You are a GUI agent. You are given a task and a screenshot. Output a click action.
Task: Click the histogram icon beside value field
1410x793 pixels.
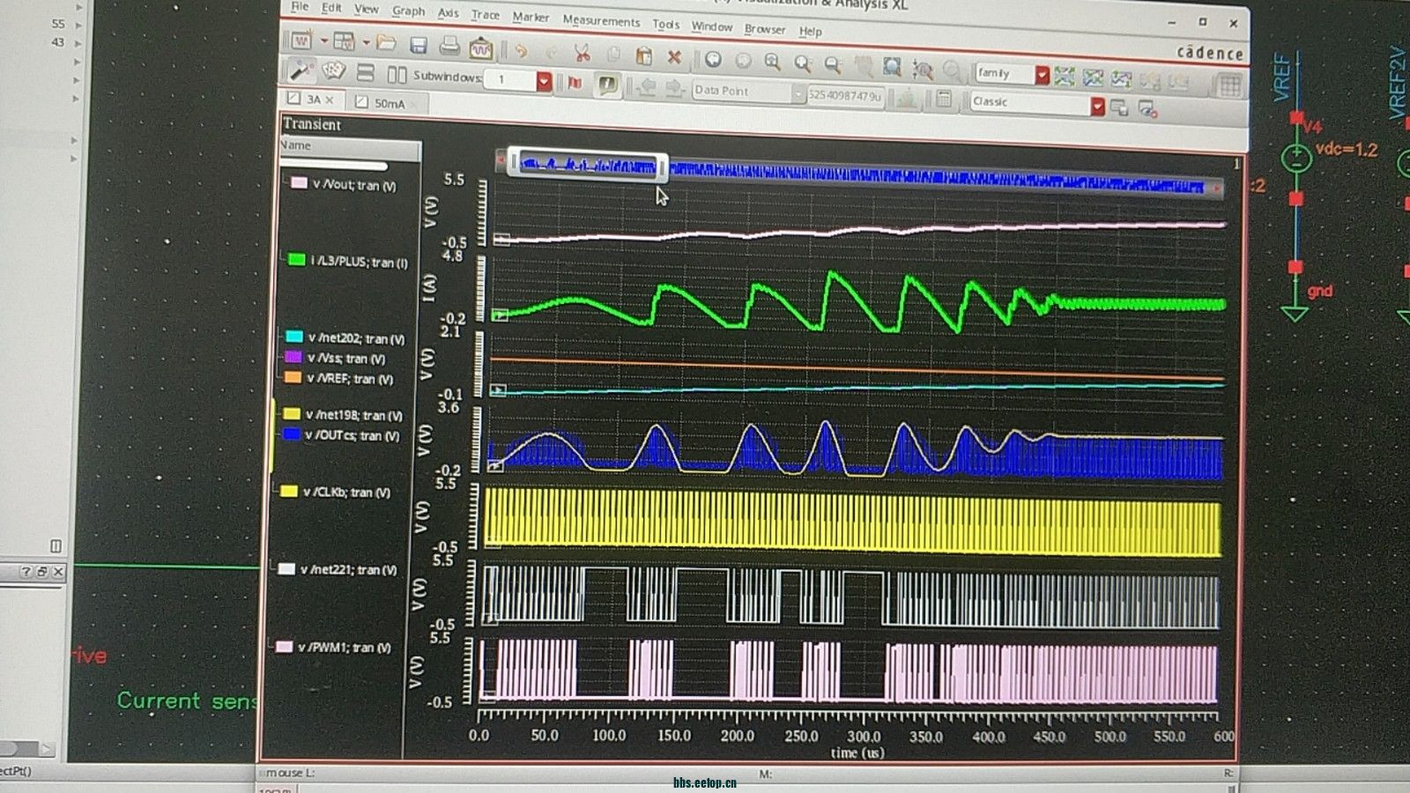click(906, 97)
